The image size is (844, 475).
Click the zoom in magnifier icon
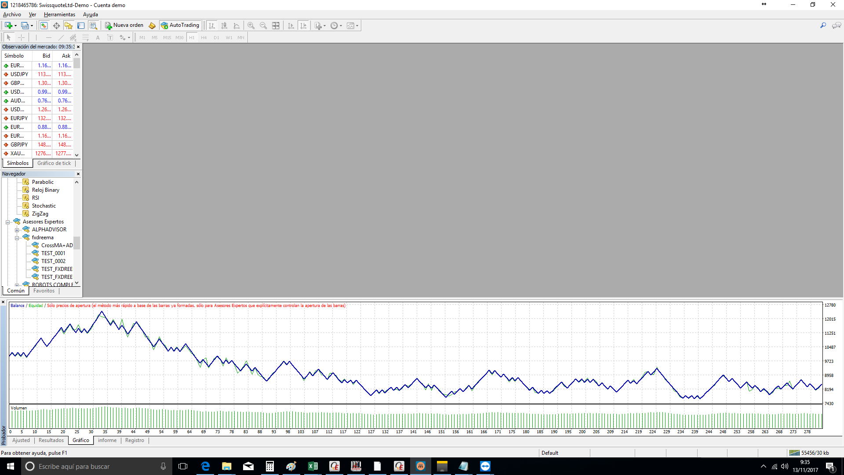[x=251, y=26]
